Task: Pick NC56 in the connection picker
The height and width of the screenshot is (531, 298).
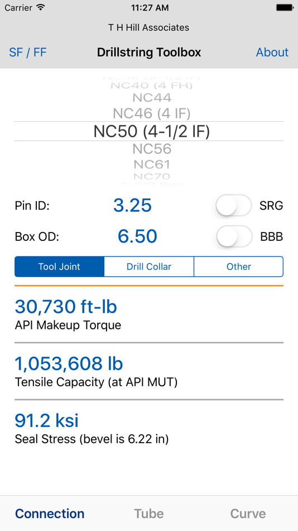Action: tap(152, 149)
